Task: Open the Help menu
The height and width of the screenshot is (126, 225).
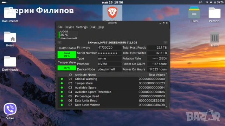Action: pos(101,27)
